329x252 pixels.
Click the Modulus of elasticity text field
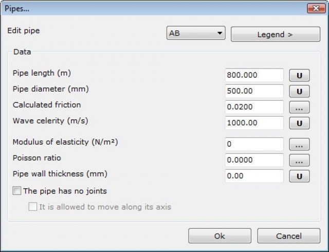(254, 145)
